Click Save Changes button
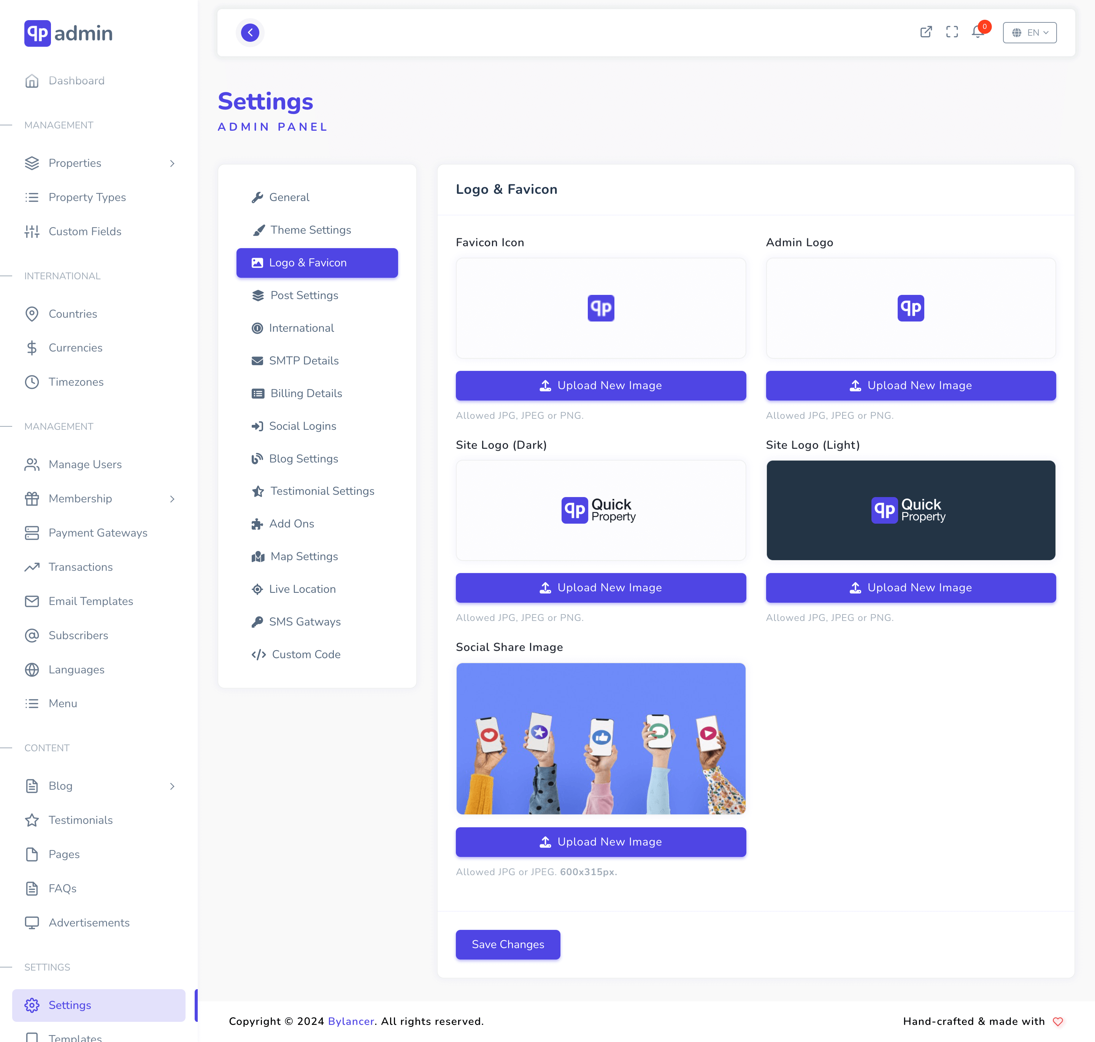Viewport: 1095px width, 1042px height. (x=508, y=945)
